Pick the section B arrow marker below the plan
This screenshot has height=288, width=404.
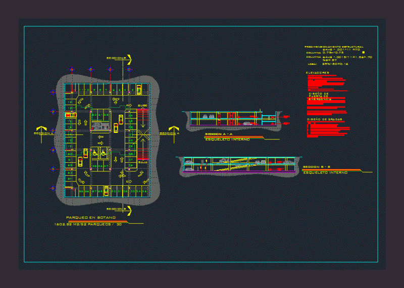129,210
